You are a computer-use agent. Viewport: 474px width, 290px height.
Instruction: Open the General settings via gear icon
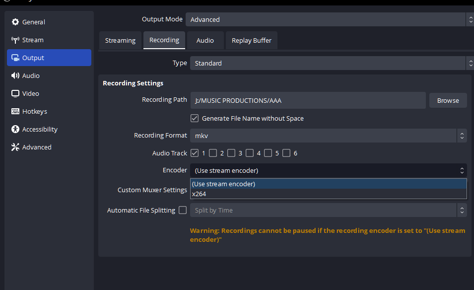coord(16,22)
